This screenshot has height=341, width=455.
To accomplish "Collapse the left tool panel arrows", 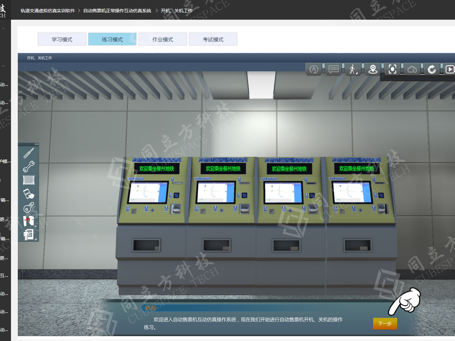I will (x=36, y=144).
